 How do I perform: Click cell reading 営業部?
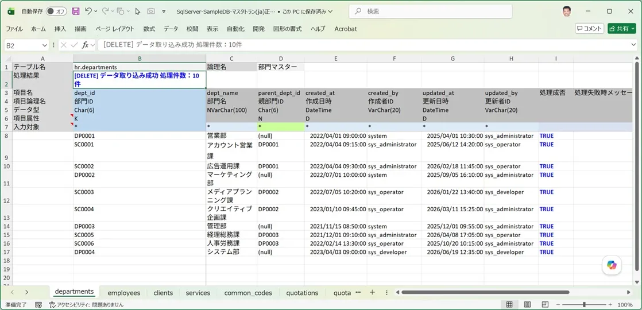coord(231,135)
